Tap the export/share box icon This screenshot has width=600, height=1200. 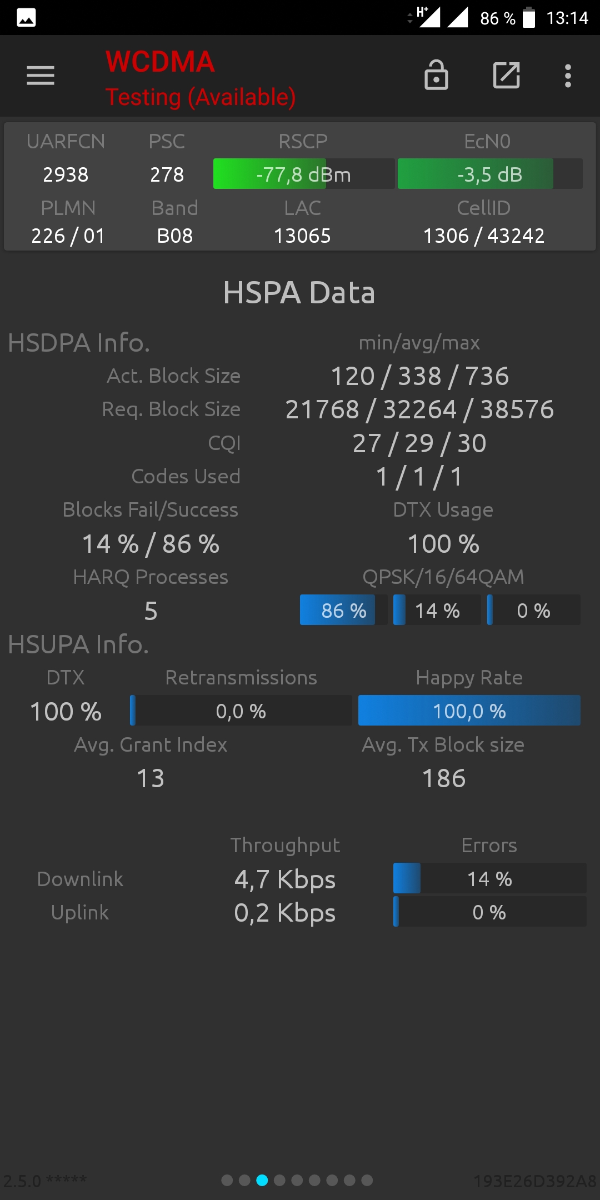coord(506,75)
